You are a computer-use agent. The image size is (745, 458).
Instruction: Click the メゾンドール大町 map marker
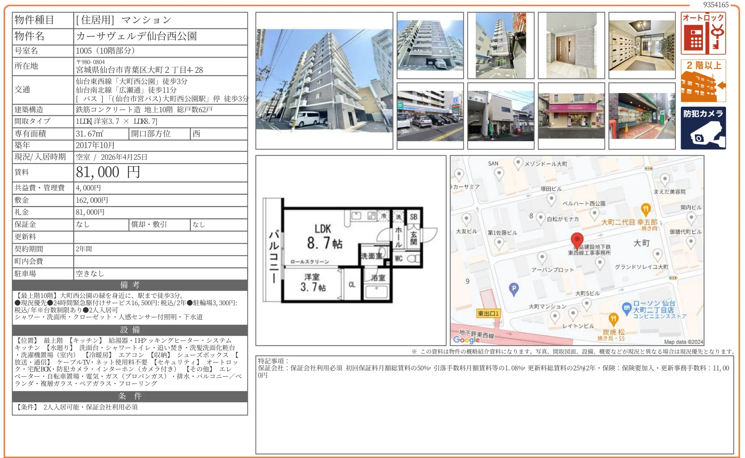tap(518, 163)
